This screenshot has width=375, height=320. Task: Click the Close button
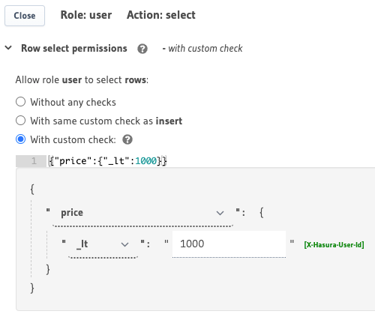tap(25, 16)
